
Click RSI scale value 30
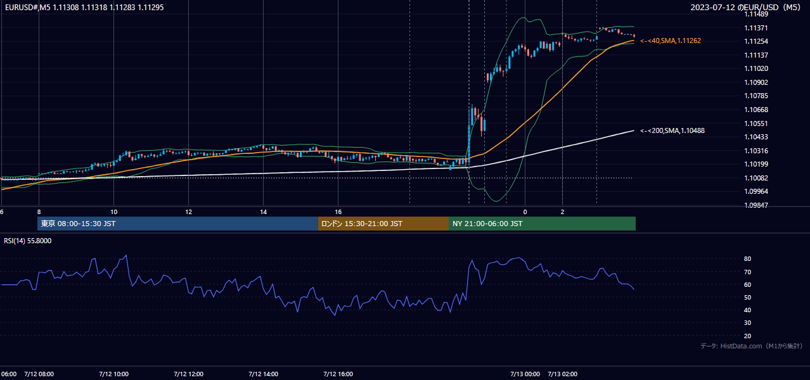click(748, 323)
